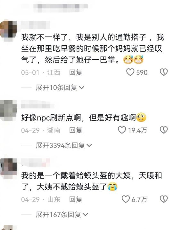This screenshot has height=230, width=173.
Task: Reply to the 04-29 湖南 comment
Action: (x=76, y=130)
